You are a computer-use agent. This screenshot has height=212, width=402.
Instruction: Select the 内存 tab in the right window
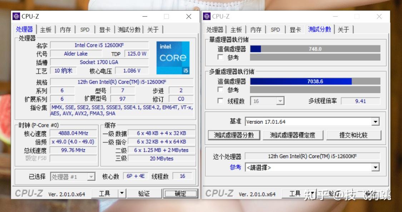[256, 30]
